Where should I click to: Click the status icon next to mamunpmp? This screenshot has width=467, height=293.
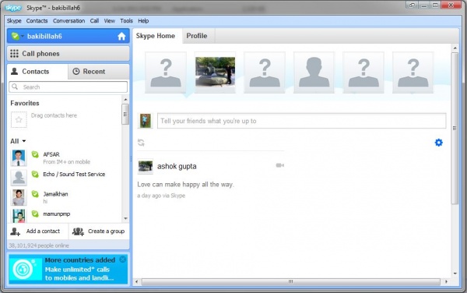pyautogui.click(x=35, y=214)
